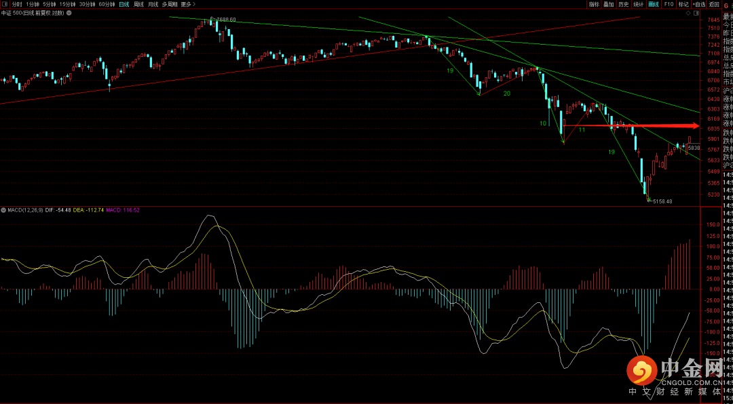Expand 更多 timeframe options
Viewport: 733px width, 404px height.
point(186,4)
